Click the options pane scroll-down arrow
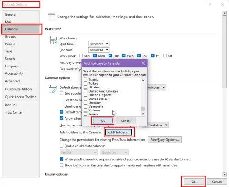229x187 pixels. [x=224, y=174]
